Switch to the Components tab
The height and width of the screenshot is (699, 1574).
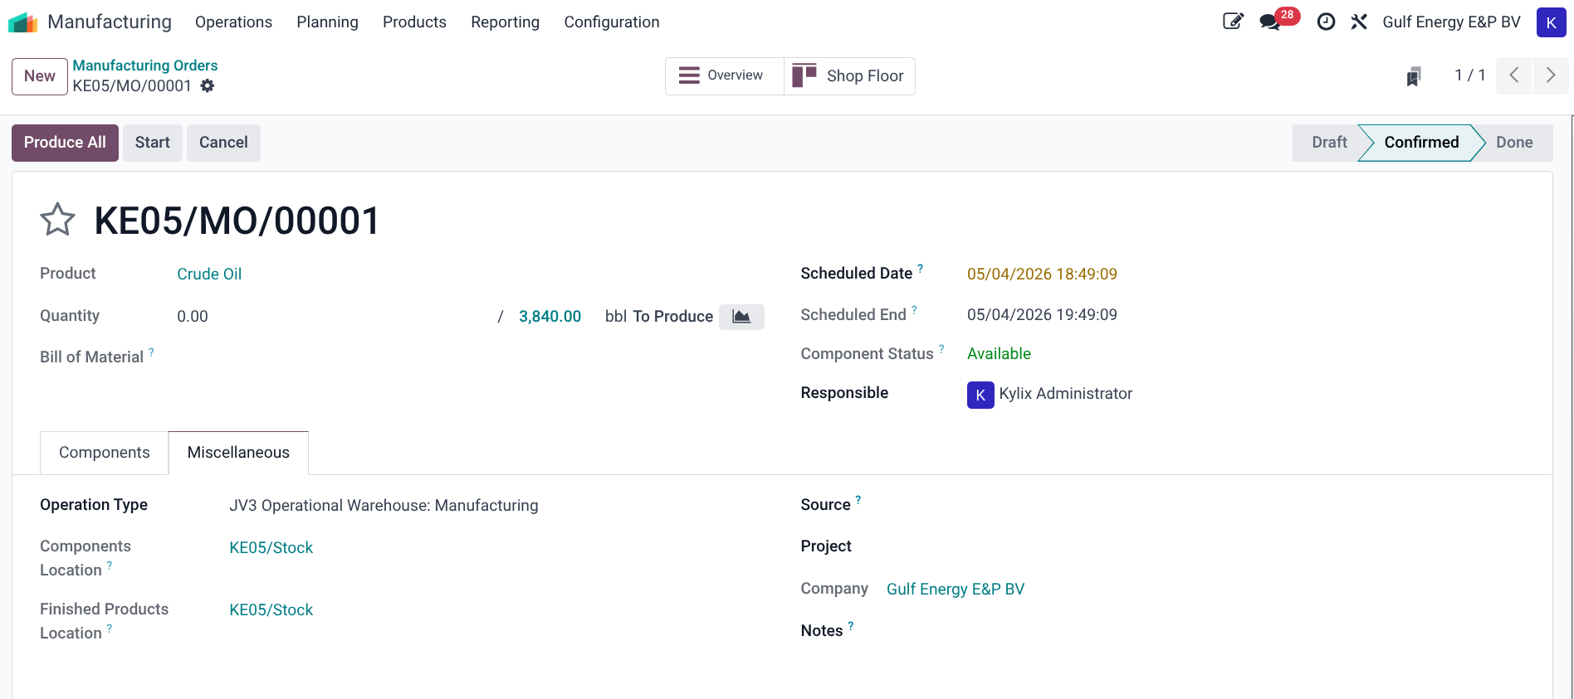click(105, 453)
